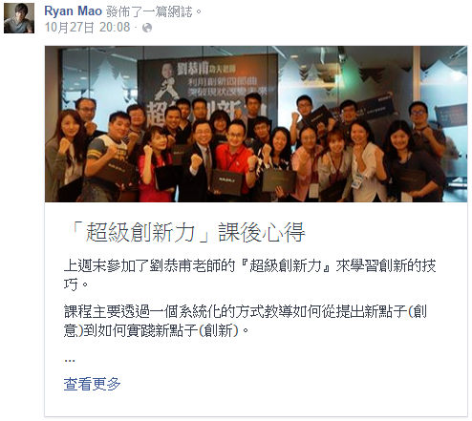Click the time 20:08 in the post header

[x=115, y=28]
